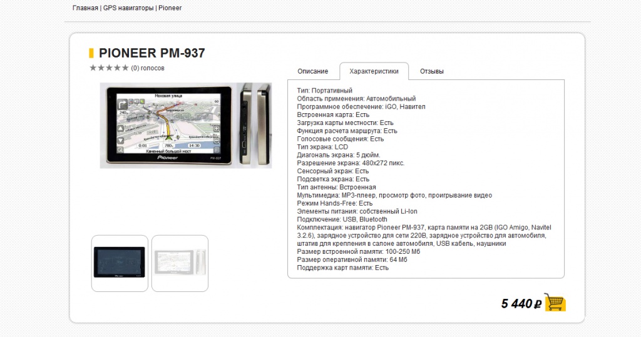Select the faded map-view thumbnail

(180, 263)
